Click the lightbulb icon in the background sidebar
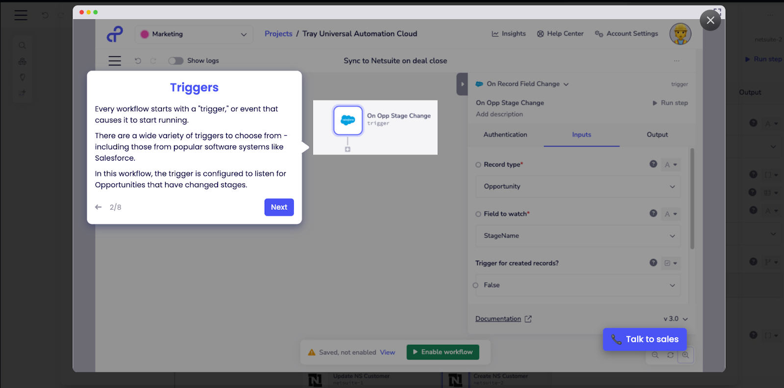Viewport: 784px width, 388px height. coord(22,77)
